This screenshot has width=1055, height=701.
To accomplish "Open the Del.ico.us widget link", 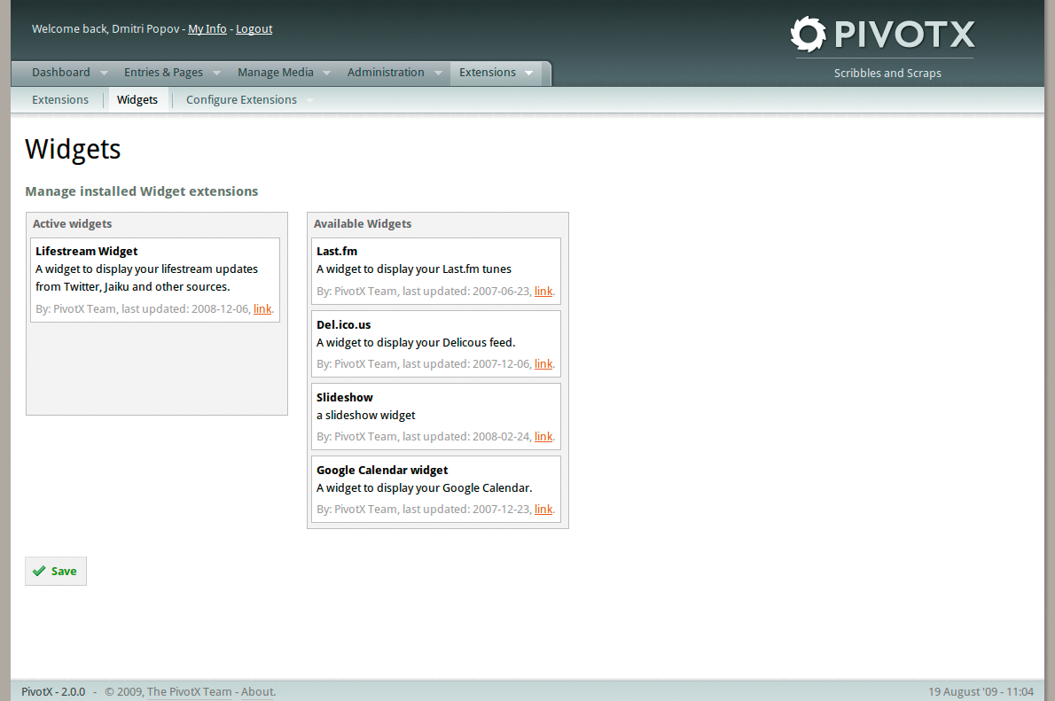I will [543, 364].
